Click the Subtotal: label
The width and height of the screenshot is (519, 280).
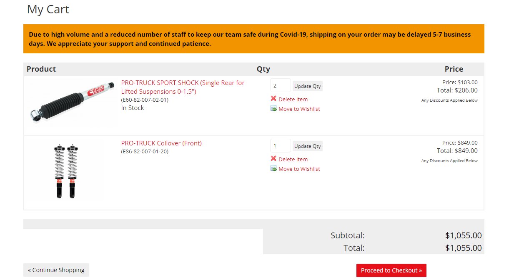tap(348, 235)
